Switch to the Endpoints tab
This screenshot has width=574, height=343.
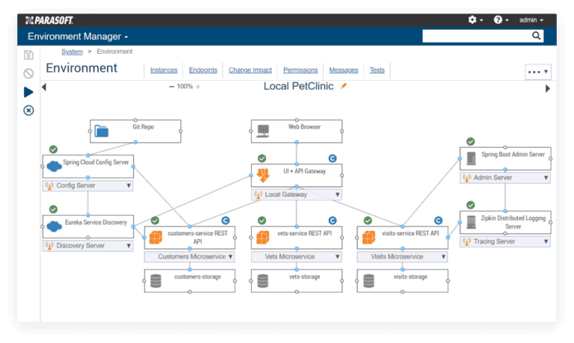(203, 70)
